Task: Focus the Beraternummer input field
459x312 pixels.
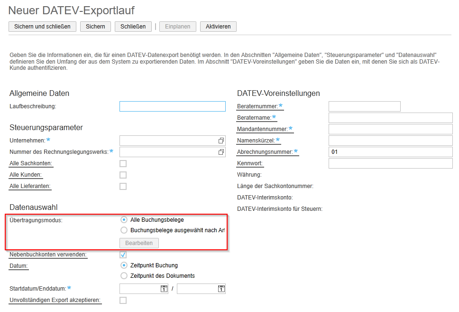Action: click(x=365, y=106)
